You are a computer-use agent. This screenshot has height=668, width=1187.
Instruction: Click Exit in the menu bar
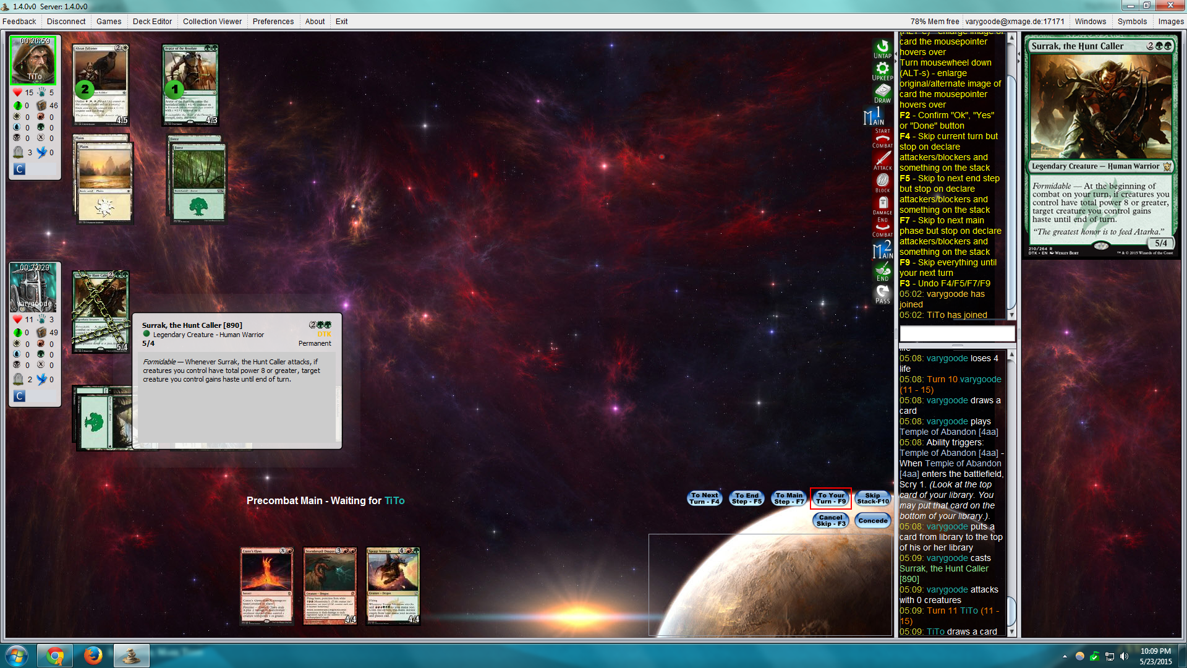(341, 21)
